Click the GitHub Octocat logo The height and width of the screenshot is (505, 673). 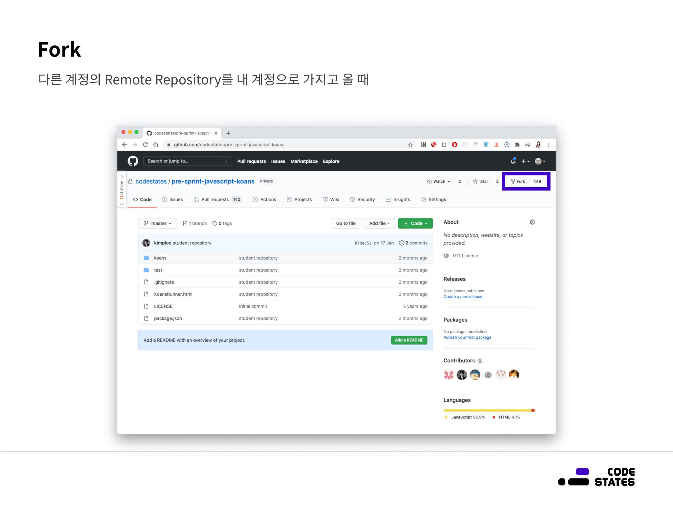tap(133, 161)
